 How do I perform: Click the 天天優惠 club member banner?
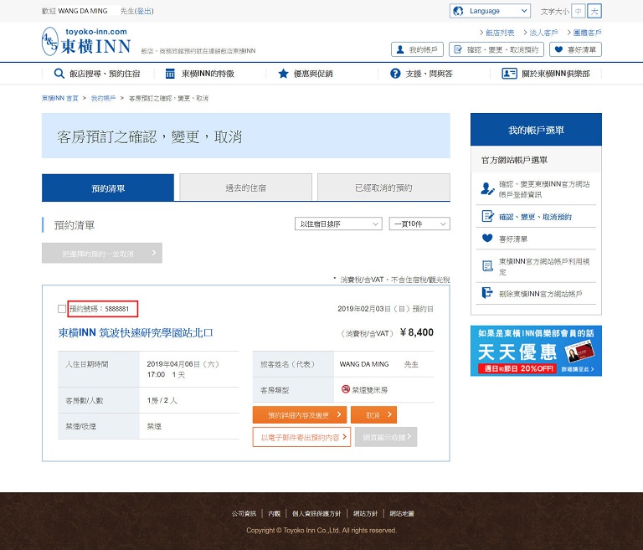(536, 351)
